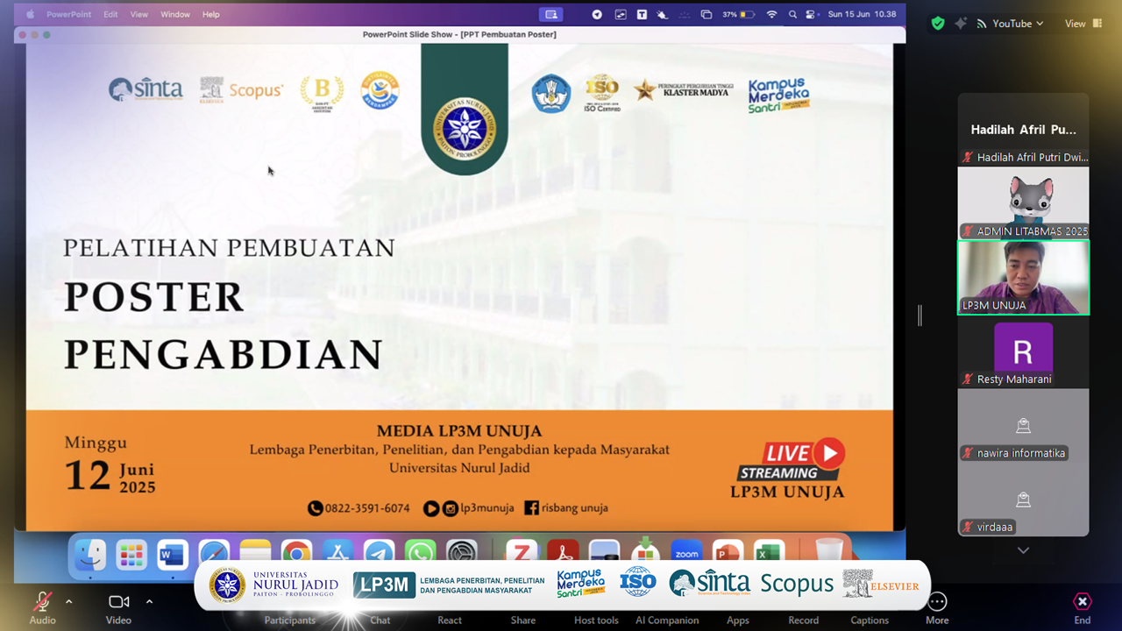The width and height of the screenshot is (1122, 631).
Task: Open Control Center from menu bar
Action: tap(811, 14)
